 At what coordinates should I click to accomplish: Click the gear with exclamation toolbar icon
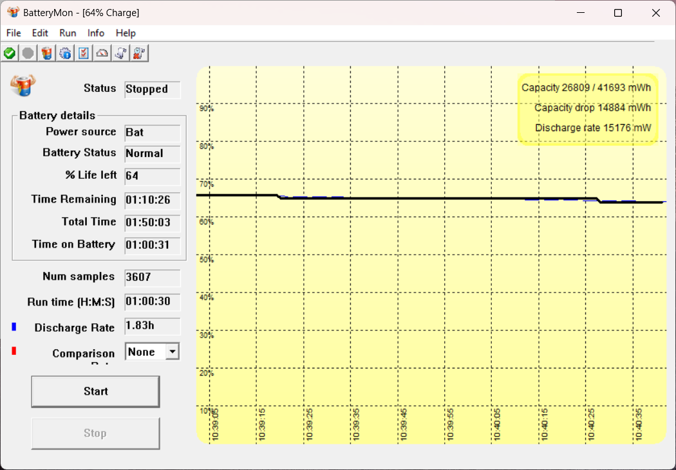point(65,53)
